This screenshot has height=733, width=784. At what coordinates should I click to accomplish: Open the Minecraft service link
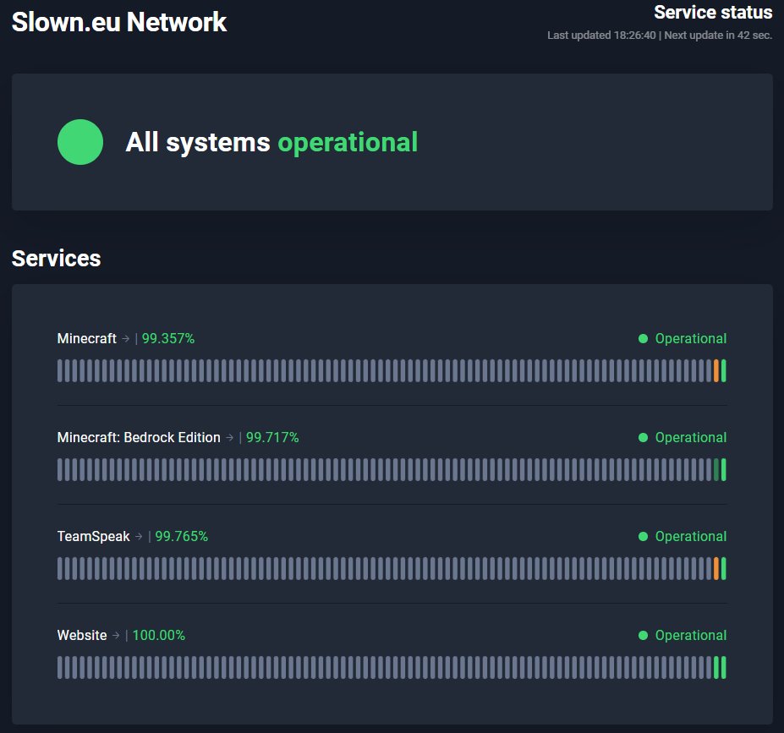86,338
